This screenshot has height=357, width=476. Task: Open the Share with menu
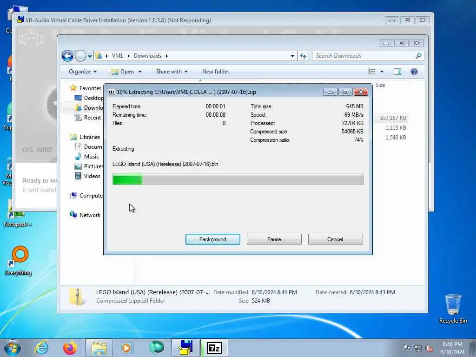point(172,72)
